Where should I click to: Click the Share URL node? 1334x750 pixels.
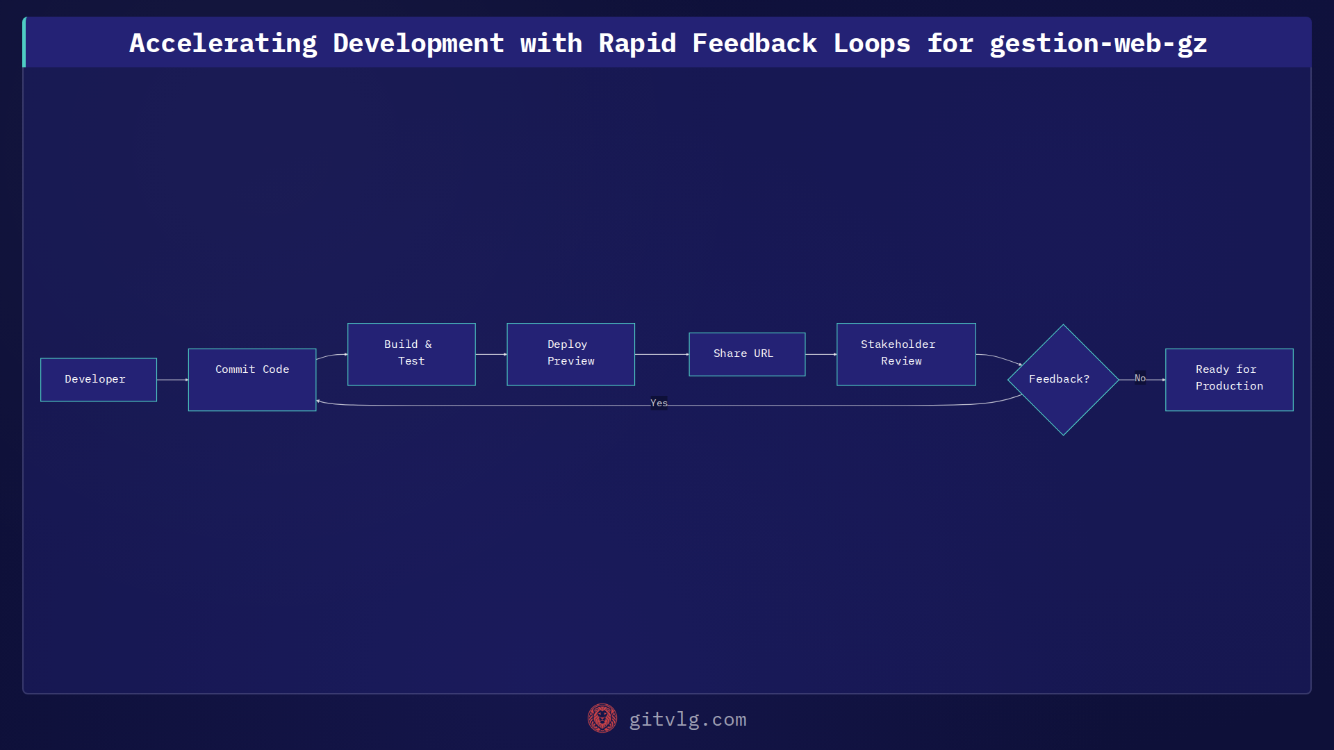tap(747, 354)
